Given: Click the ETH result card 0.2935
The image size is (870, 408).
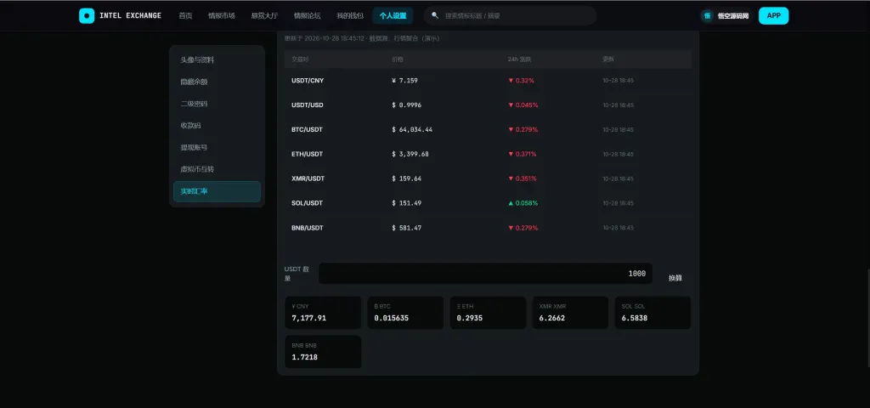Looking at the screenshot, I should (488, 313).
